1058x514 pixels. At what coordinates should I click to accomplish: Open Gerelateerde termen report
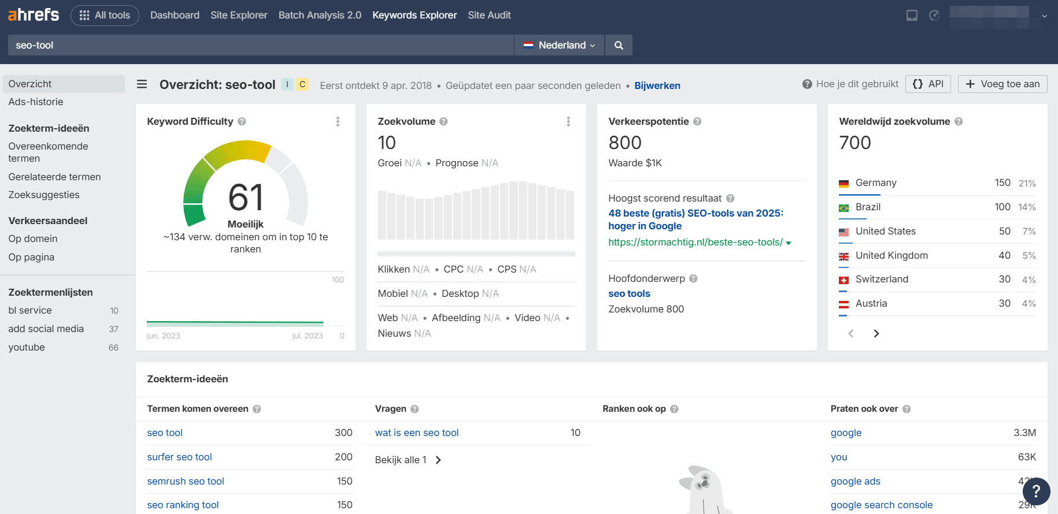pos(54,177)
